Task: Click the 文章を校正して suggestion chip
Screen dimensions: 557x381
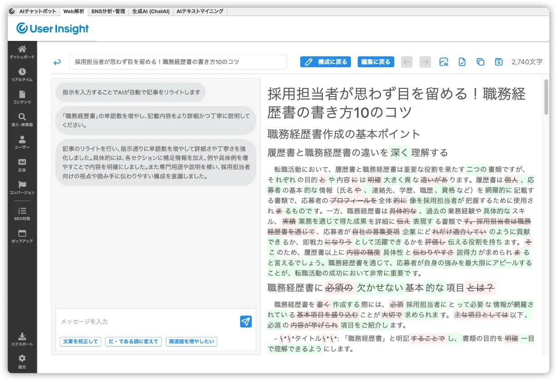Action: (80, 342)
